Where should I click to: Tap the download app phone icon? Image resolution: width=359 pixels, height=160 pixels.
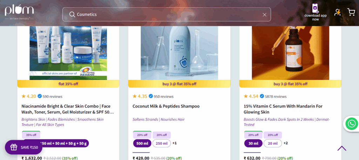(x=315, y=8)
